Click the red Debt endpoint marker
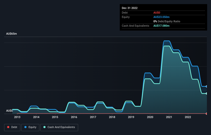 (x=207, y=114)
